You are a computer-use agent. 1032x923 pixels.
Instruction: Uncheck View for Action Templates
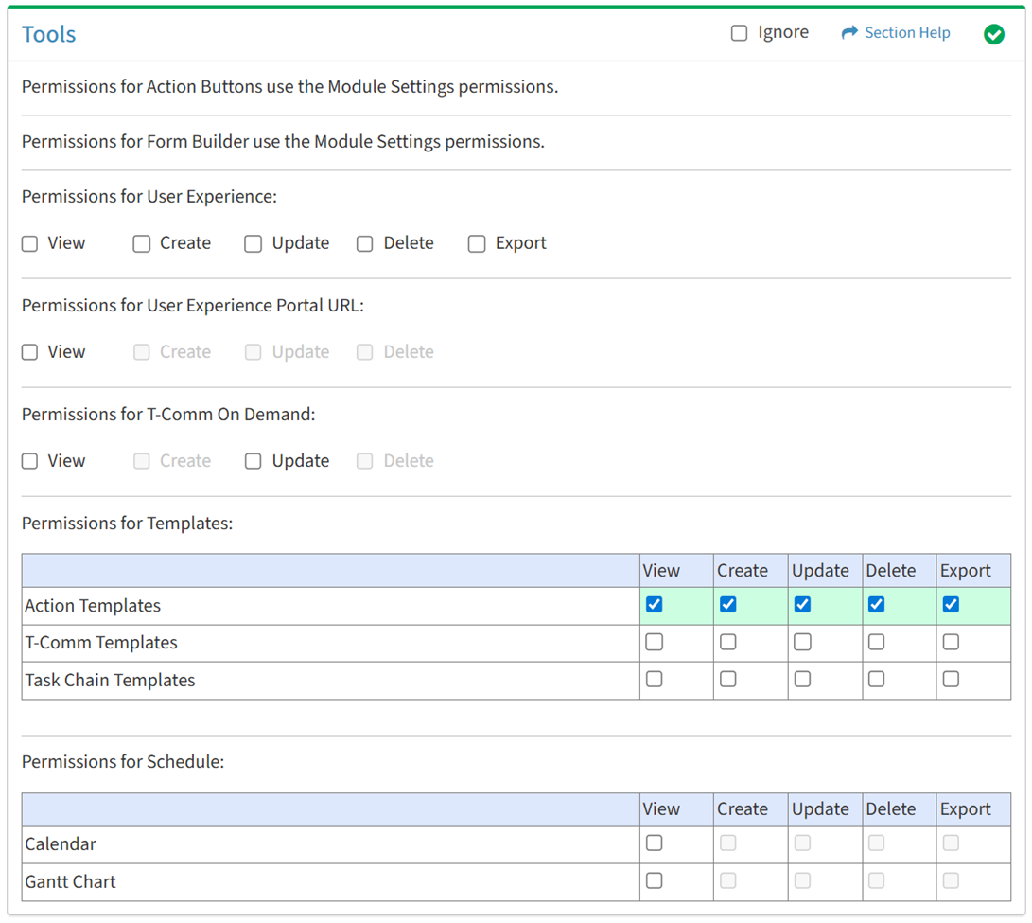click(654, 605)
